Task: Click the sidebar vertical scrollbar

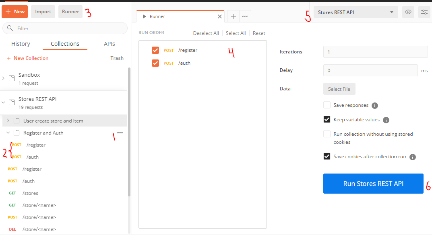Action: point(129,132)
